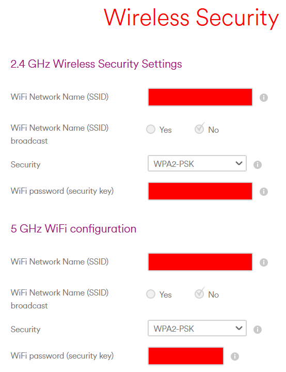
Task: Focus the 5 GHz WiFi Network Name field
Action: pos(200,262)
